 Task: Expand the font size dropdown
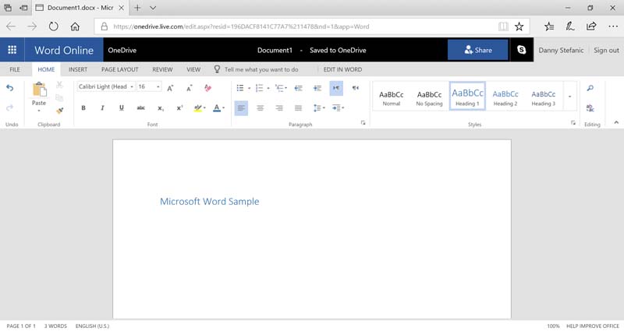pos(158,87)
